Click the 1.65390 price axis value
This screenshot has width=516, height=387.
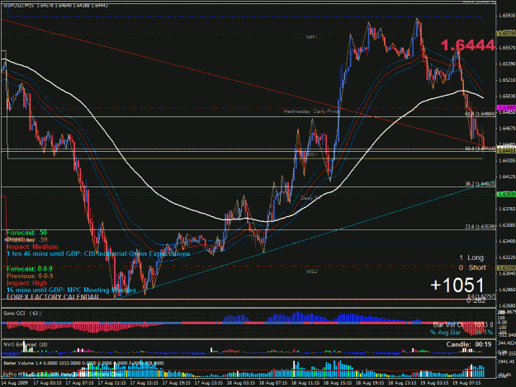click(x=507, y=64)
